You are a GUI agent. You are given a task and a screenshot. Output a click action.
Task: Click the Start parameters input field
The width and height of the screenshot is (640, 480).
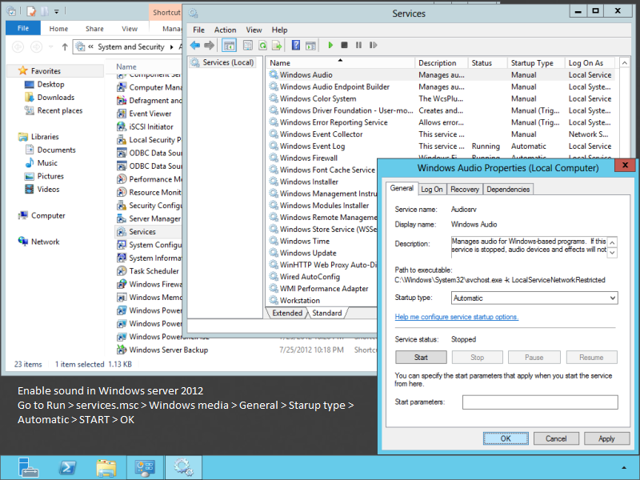[540, 402]
